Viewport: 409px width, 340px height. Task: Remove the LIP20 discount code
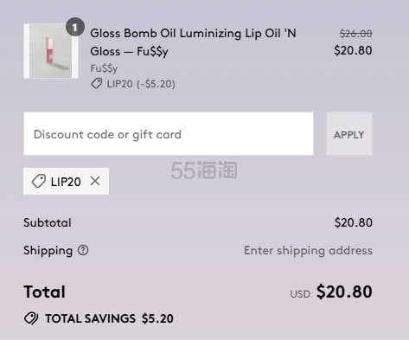[x=95, y=181]
